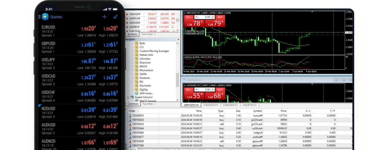Select Custom Moving Averages in Navigator
Viewport: 386px width, 150px height.
(154, 51)
